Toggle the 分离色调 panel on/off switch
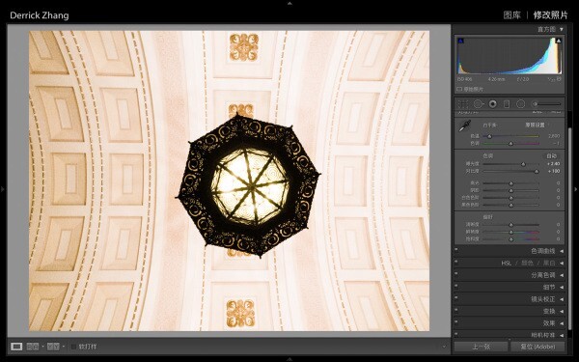This screenshot has width=579, height=362. pos(456,273)
